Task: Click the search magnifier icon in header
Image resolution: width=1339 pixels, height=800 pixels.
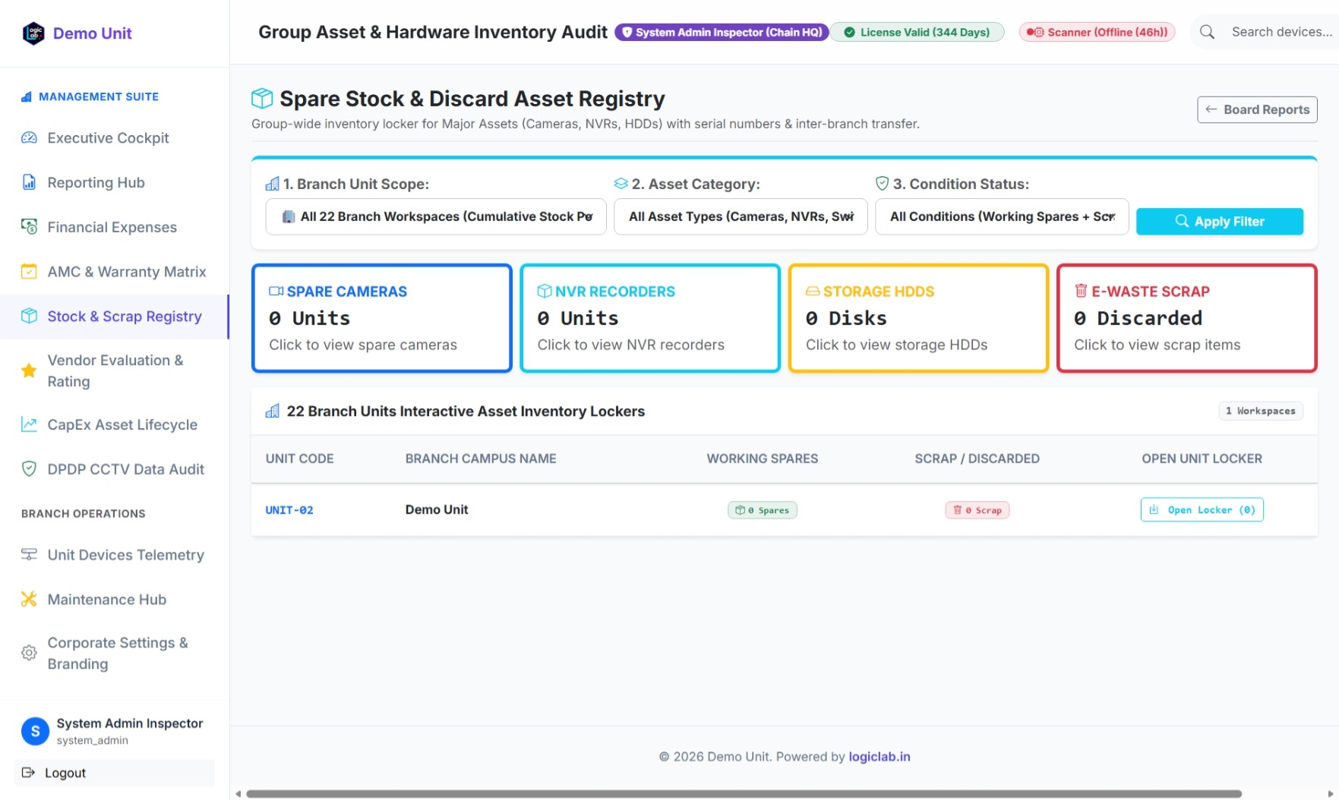Action: point(1207,32)
